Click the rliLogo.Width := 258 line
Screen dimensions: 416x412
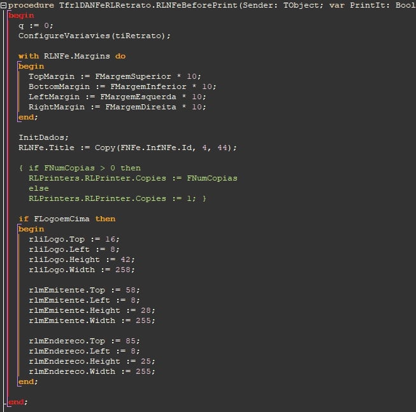82,270
